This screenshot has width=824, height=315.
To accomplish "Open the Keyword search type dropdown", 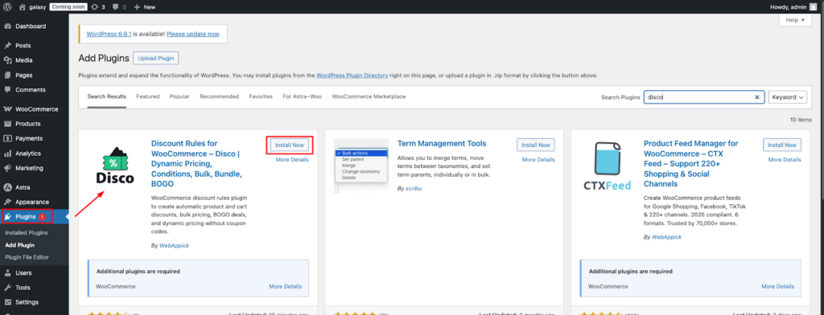I will 787,97.
